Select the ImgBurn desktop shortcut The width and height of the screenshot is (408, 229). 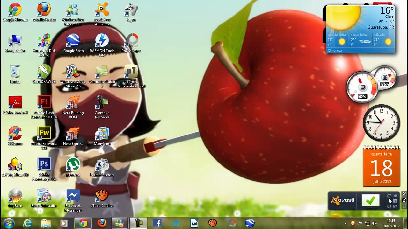pos(15,199)
